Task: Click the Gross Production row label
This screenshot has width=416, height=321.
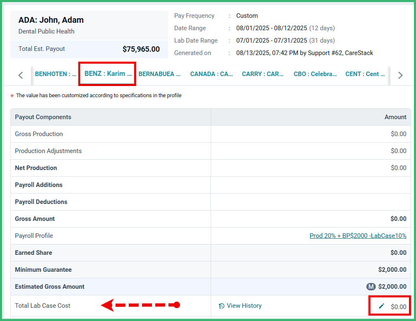Action: pyautogui.click(x=39, y=134)
